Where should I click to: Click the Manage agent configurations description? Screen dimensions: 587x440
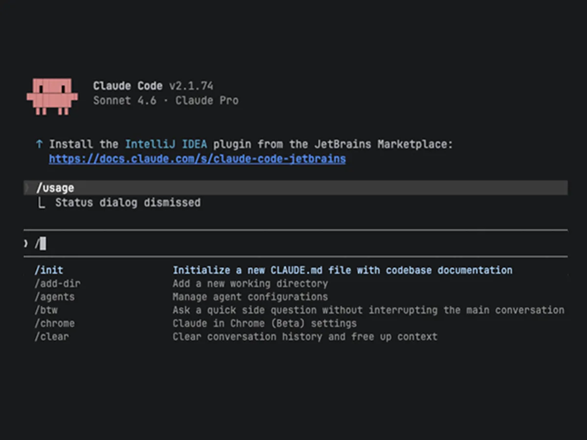250,297
